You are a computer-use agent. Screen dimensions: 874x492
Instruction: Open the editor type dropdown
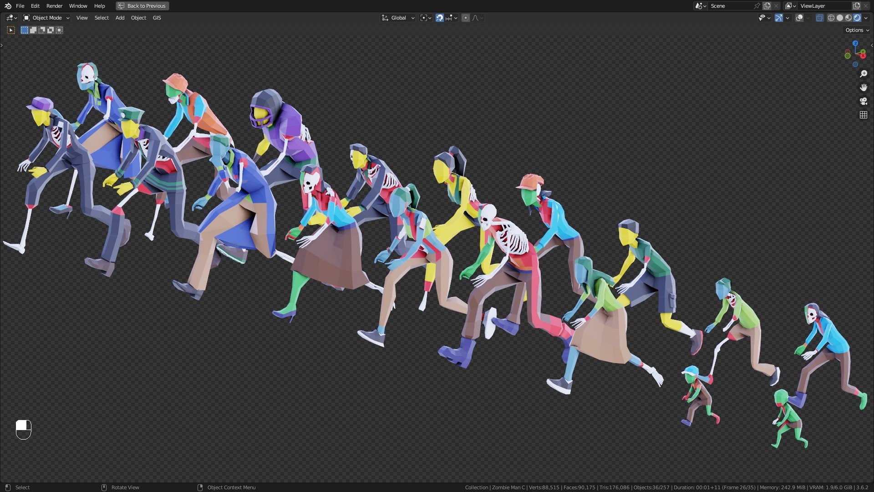[11, 18]
